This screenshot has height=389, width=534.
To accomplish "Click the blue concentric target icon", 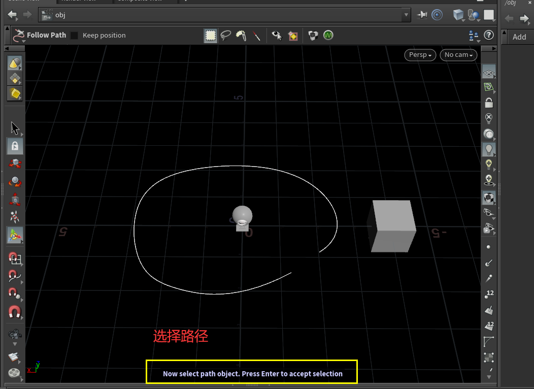I will [x=437, y=15].
